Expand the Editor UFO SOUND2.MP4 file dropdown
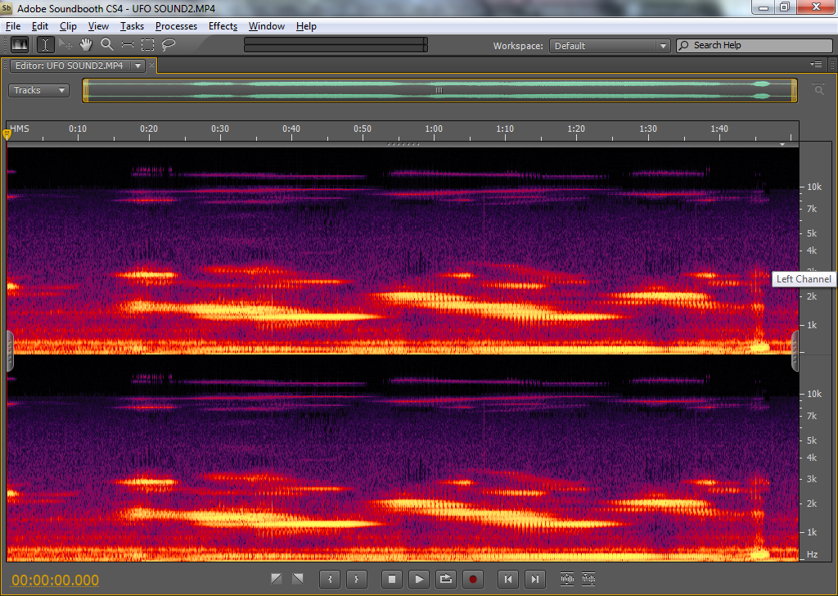This screenshot has width=838, height=596. (137, 65)
